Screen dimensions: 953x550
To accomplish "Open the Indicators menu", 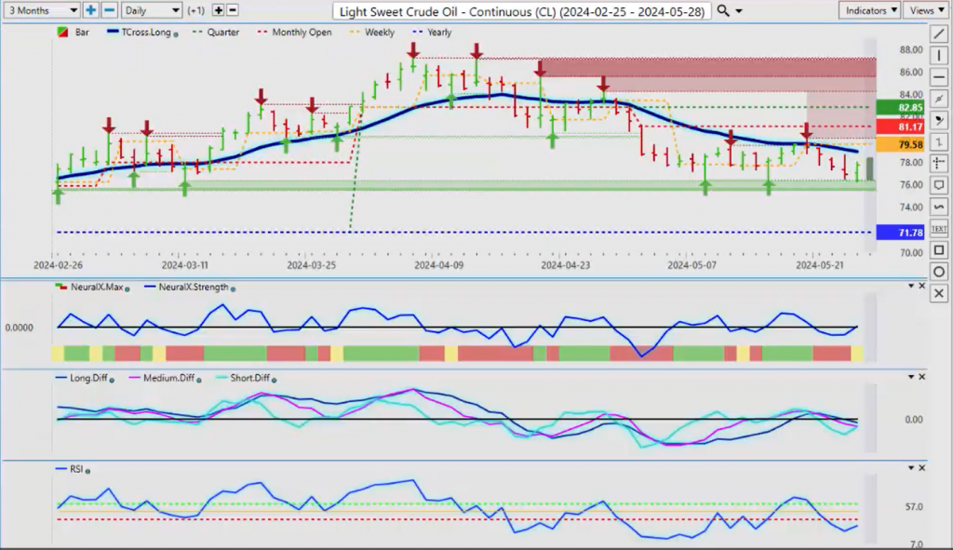I will pyautogui.click(x=868, y=10).
